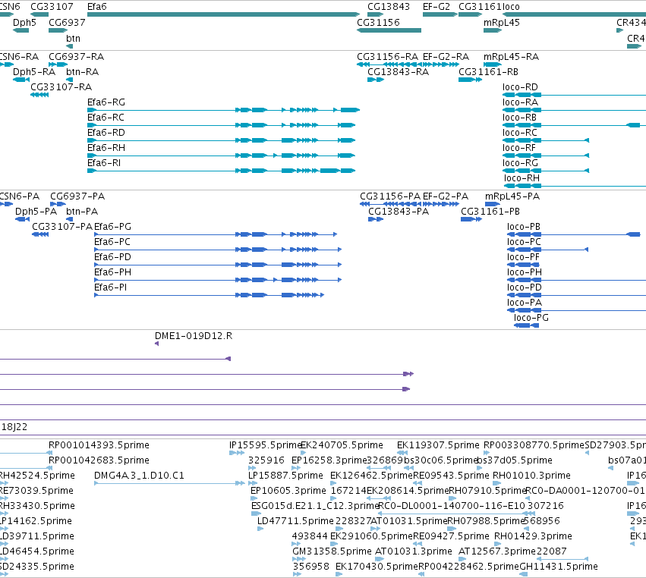Screen dimensions: 646x578
Task: Click EST LP15887.5prime
Action: 285,476
